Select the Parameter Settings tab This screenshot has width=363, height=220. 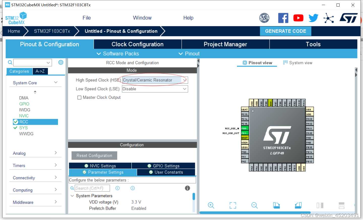click(x=103, y=172)
